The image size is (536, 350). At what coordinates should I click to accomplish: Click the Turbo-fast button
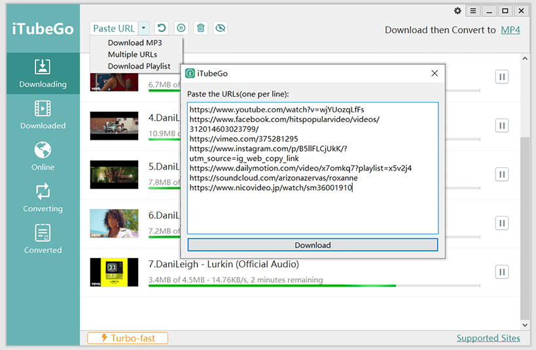(128, 338)
